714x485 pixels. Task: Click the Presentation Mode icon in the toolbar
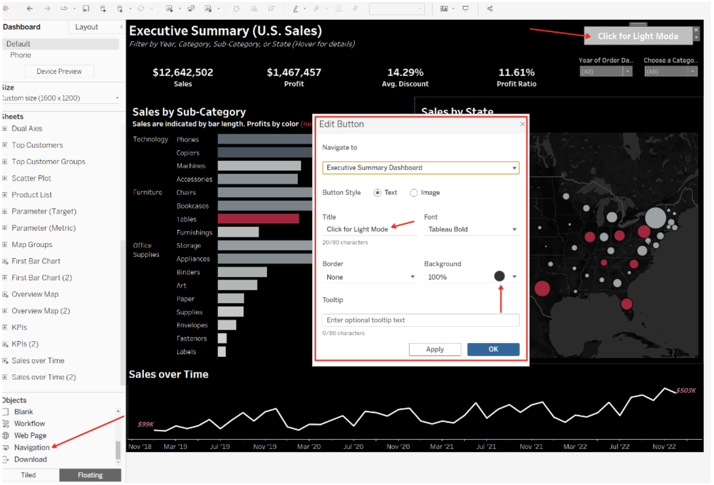point(466,8)
